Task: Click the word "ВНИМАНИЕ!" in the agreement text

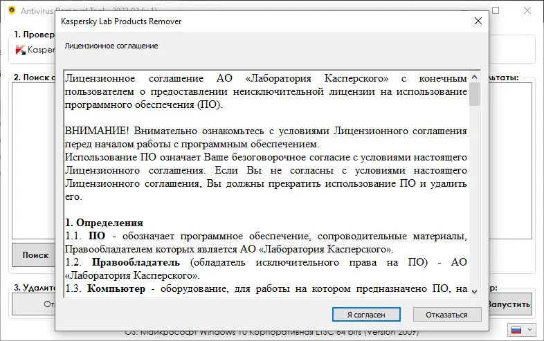Action: tap(97, 131)
